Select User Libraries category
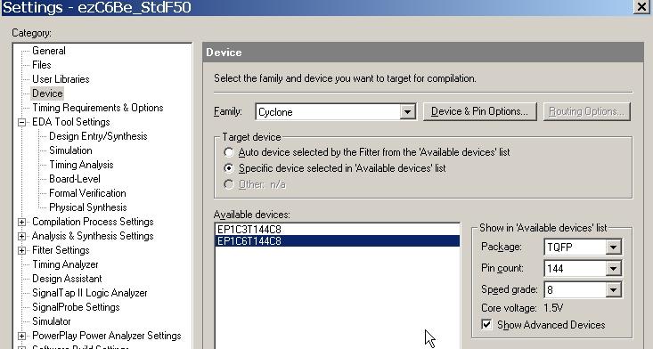653x349 pixels. click(x=61, y=79)
